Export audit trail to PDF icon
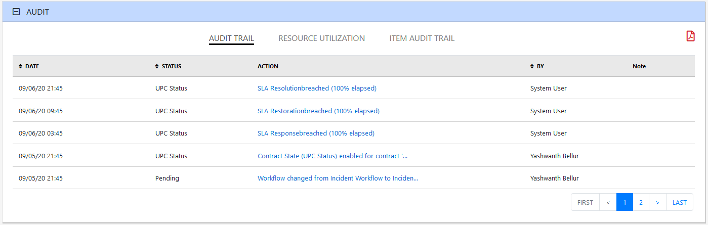 pyautogui.click(x=690, y=36)
